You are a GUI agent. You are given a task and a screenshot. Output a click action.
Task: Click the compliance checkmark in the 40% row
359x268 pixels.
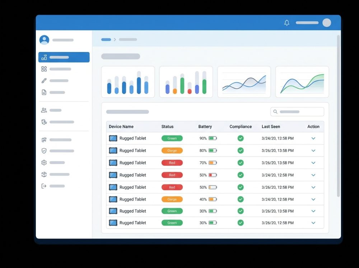tap(241, 199)
